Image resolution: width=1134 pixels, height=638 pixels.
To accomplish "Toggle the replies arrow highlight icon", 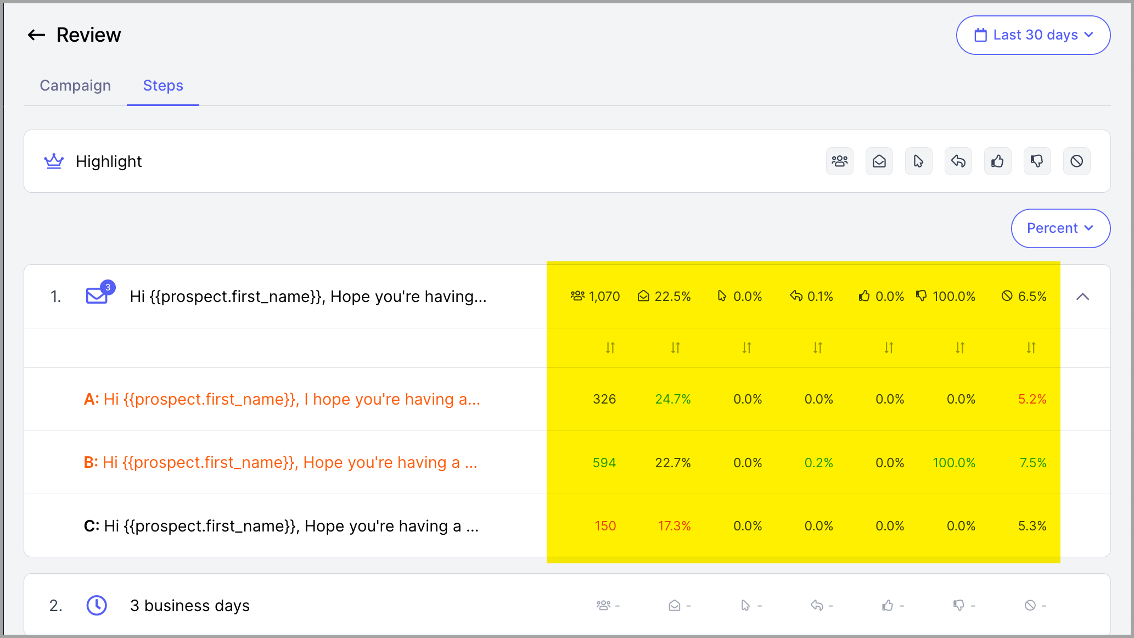I will click(958, 161).
